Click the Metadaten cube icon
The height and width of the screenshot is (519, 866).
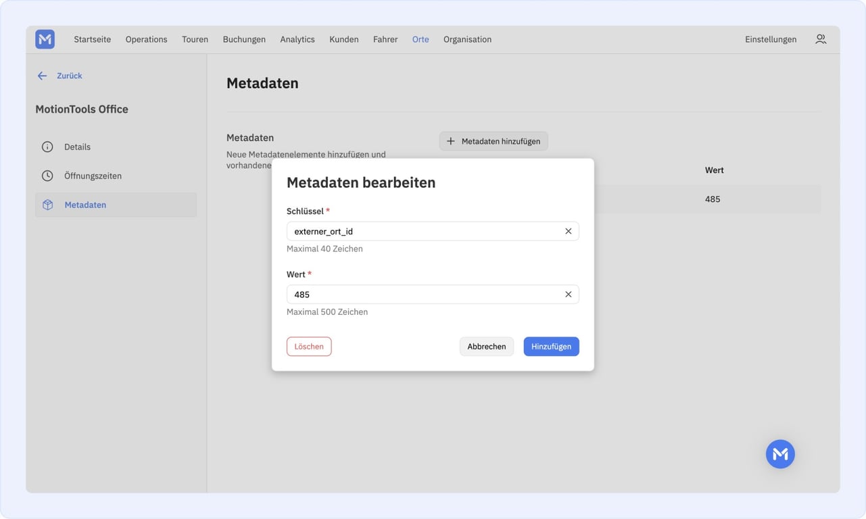(47, 205)
